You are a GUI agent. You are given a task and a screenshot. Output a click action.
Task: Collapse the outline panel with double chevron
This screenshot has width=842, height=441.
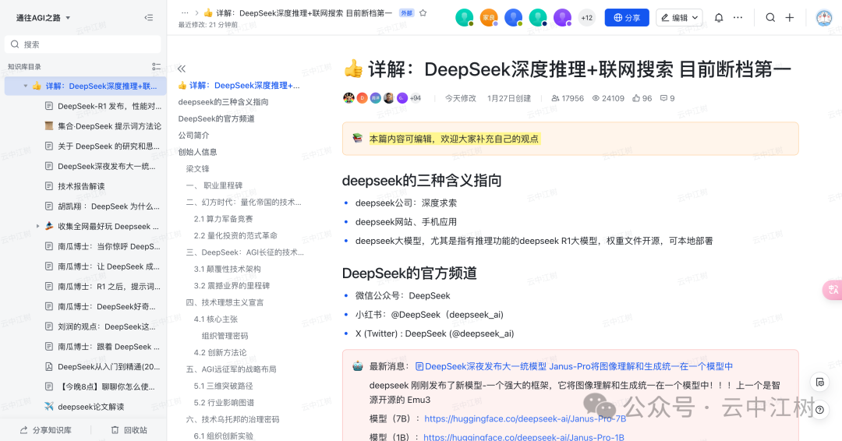click(182, 69)
